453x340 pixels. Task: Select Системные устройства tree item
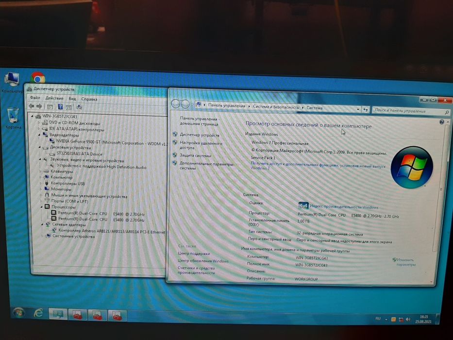click(74, 237)
